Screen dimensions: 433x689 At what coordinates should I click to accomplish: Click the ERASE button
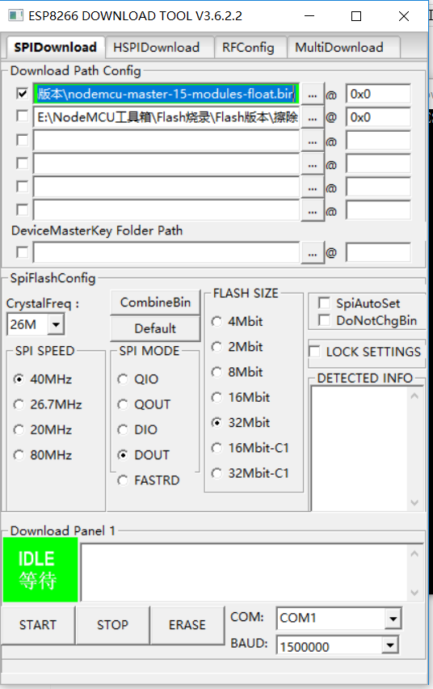tap(187, 625)
